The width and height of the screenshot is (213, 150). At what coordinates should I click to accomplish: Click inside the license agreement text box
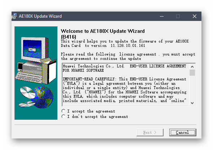pos(126,84)
